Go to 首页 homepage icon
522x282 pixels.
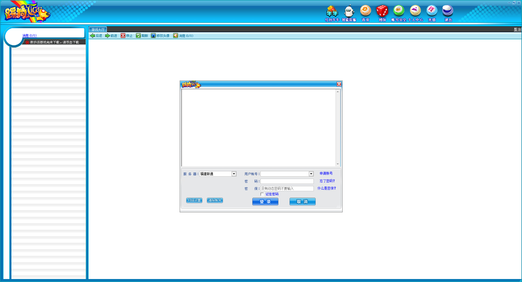[x=365, y=13]
